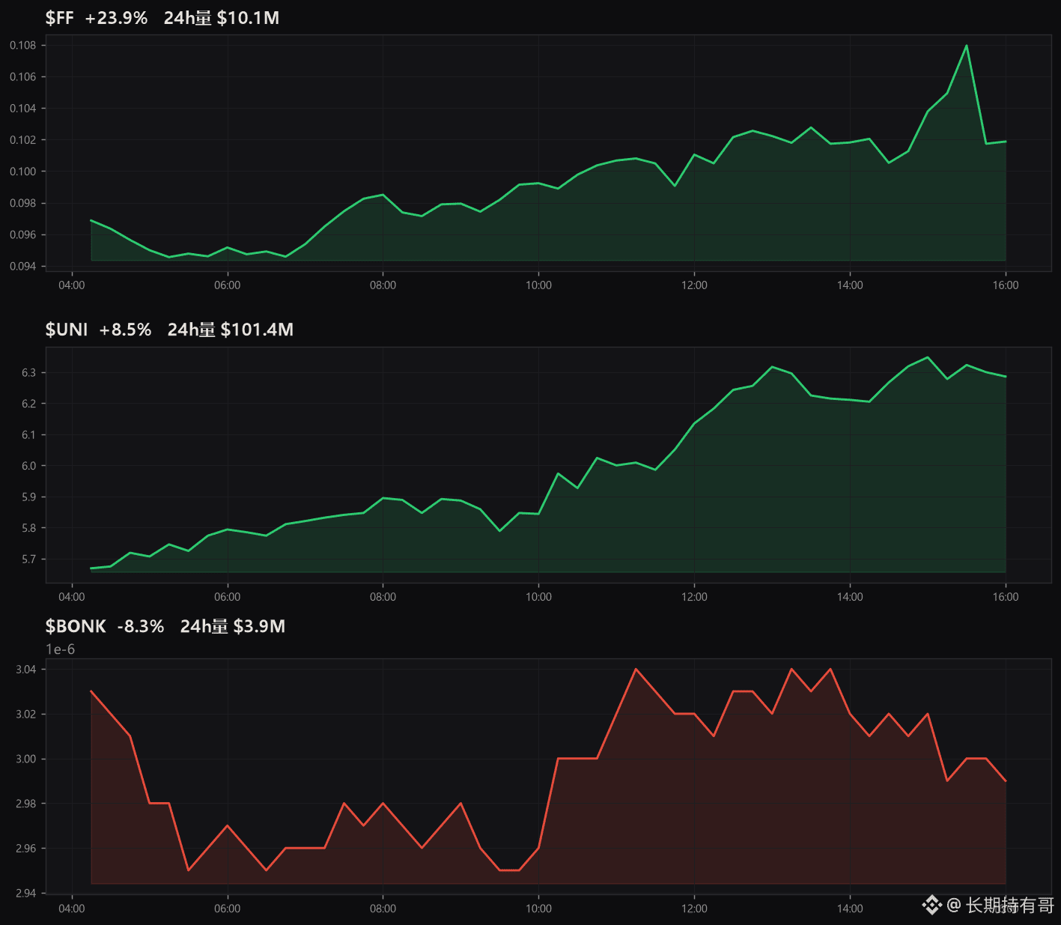Click the $FF chart title

click(x=60, y=18)
